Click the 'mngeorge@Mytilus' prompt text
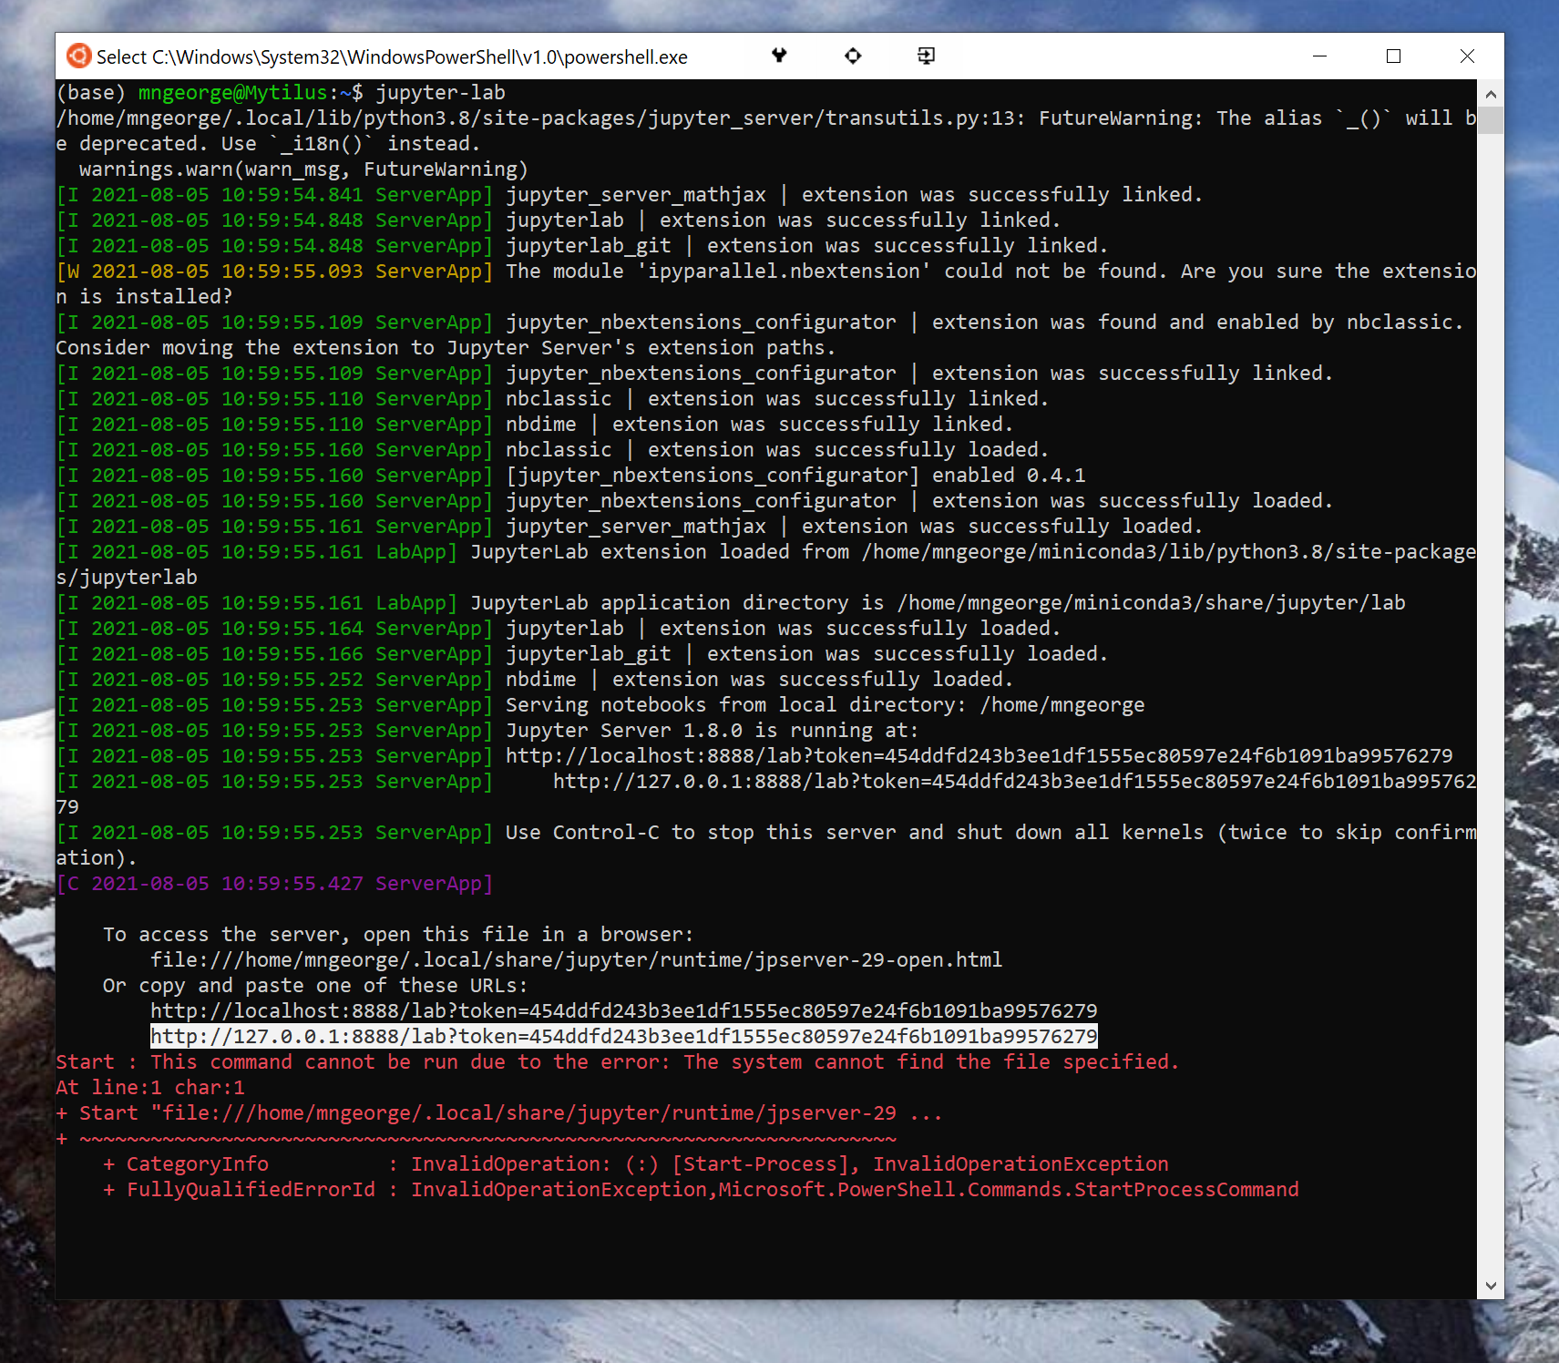Screen dimensions: 1559x1363 pos(233,92)
